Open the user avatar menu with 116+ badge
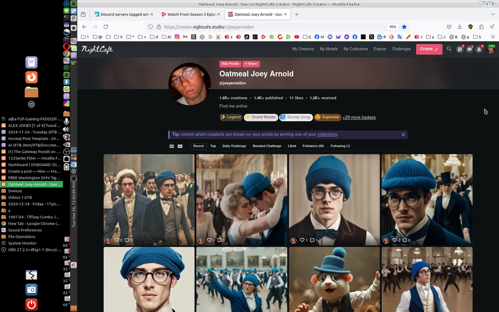499x312 pixels. click(491, 49)
